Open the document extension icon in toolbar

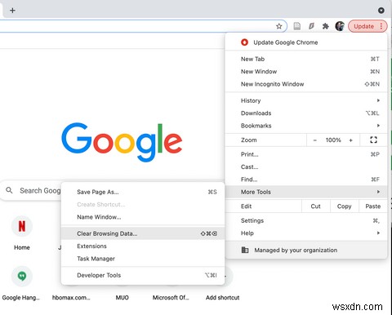pos(297,26)
